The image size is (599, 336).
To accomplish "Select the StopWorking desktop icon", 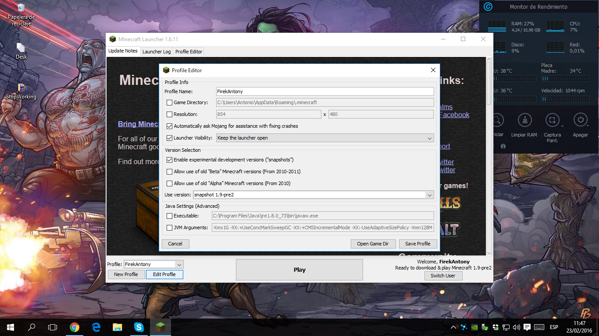I will pos(21,89).
